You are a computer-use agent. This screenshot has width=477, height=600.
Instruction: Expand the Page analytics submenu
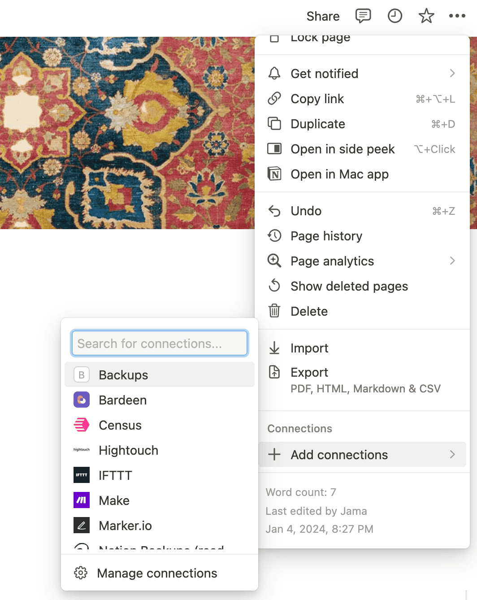452,261
